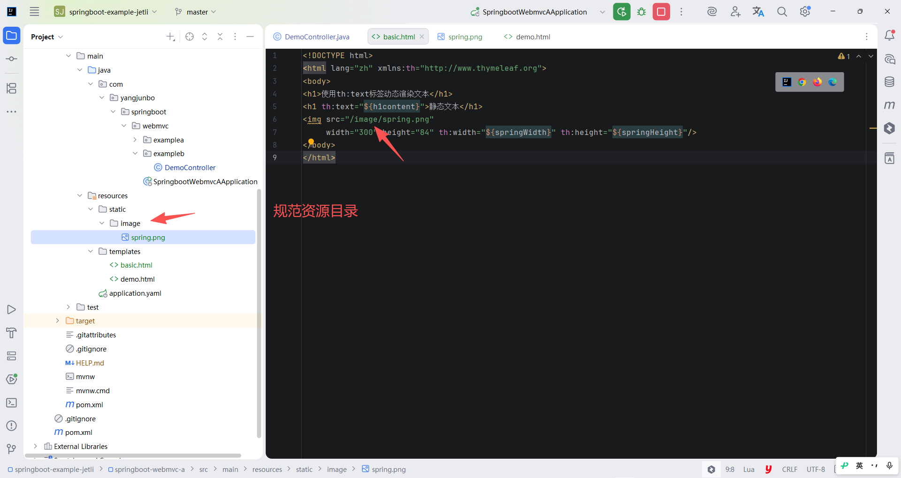Open the Notifications bell
Viewport: 901px width, 478px height.
click(889, 35)
